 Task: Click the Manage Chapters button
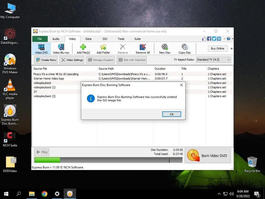click(100, 60)
